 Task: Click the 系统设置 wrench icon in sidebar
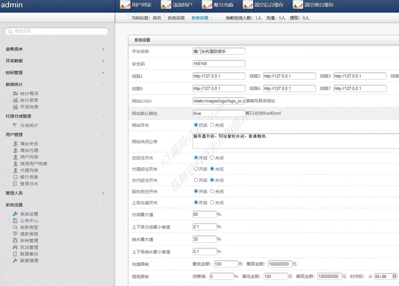[x=15, y=214]
